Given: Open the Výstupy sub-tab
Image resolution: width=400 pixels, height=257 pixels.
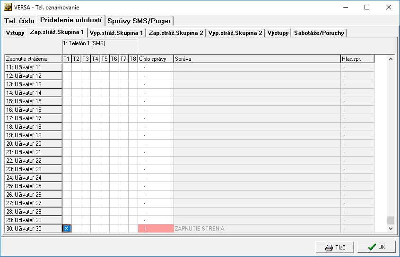Looking at the screenshot, I should pos(278,33).
